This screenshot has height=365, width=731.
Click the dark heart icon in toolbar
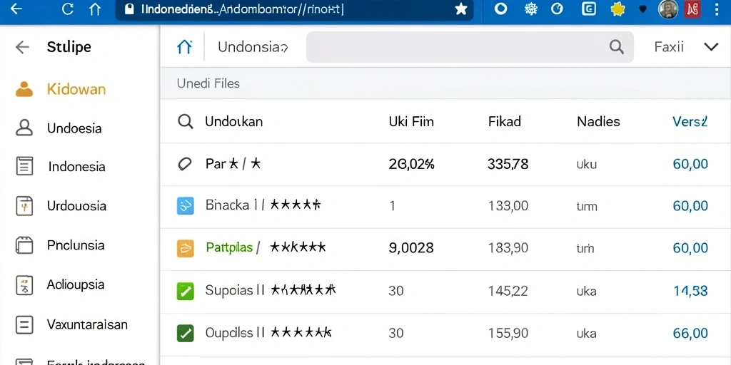[643, 9]
